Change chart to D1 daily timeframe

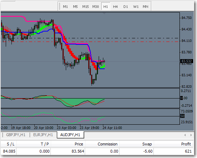(125, 7)
